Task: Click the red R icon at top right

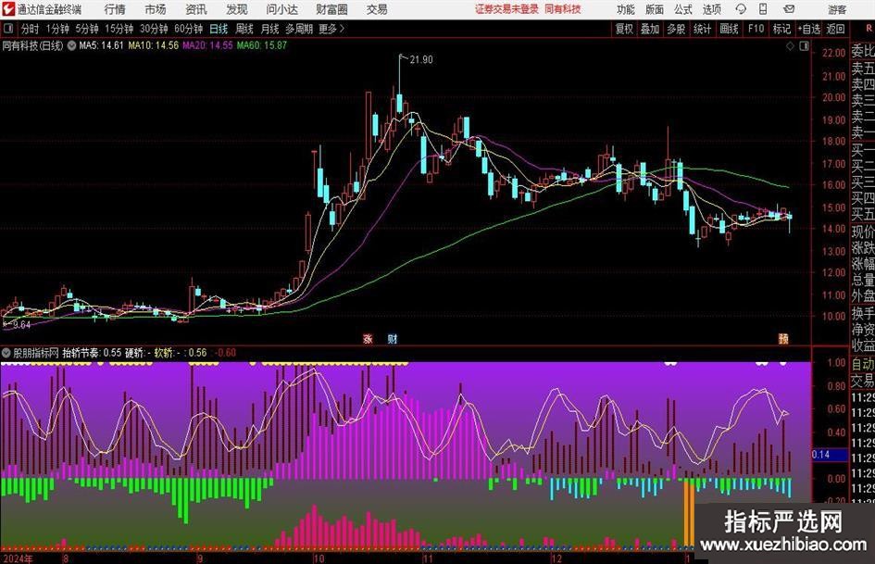Action: (869, 29)
